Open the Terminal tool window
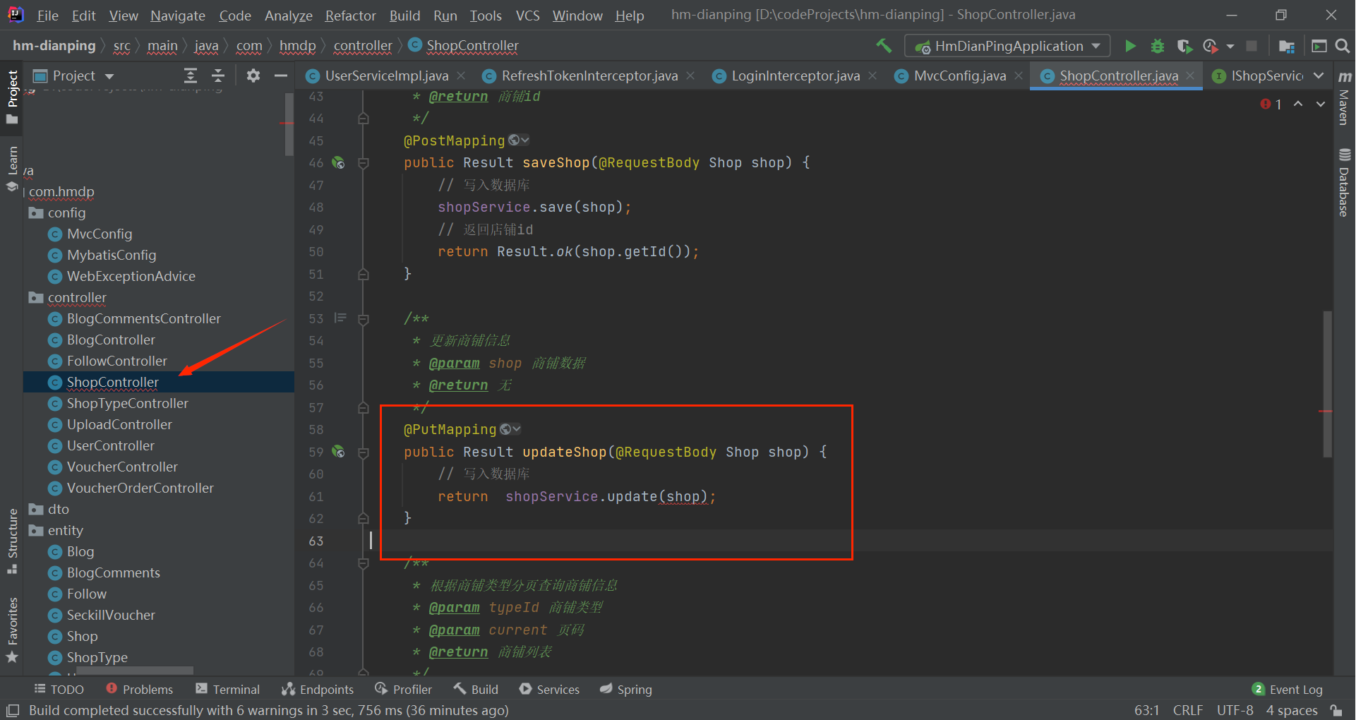Image resolution: width=1356 pixels, height=720 pixels. [x=228, y=690]
